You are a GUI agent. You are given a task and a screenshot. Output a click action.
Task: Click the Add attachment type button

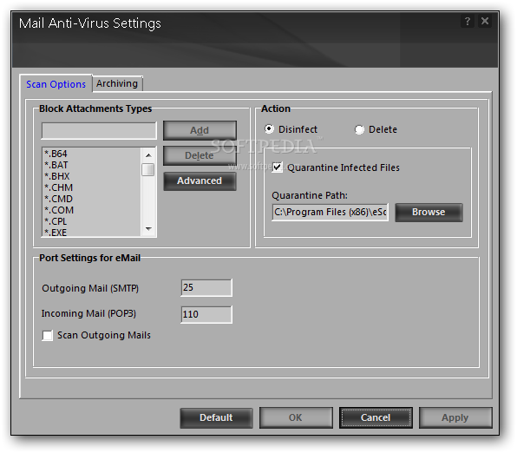pyautogui.click(x=200, y=130)
